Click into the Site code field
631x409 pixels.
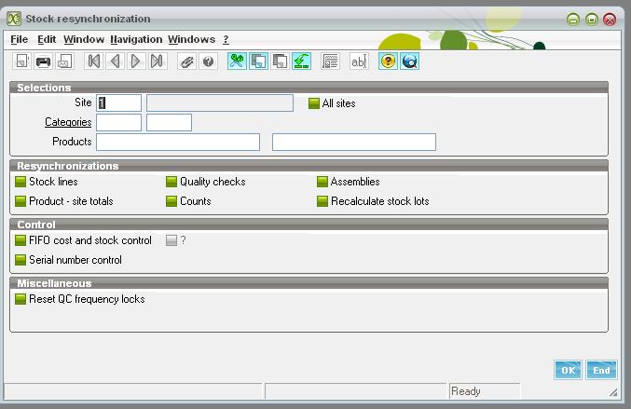[x=118, y=103]
